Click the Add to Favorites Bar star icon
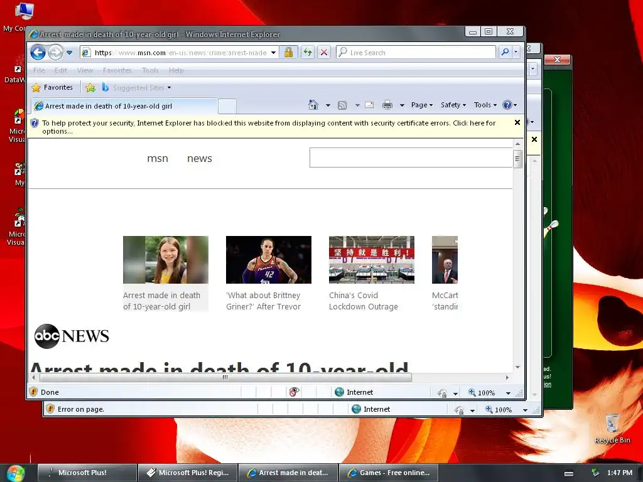Viewport: 643px width, 482px height. click(x=90, y=88)
